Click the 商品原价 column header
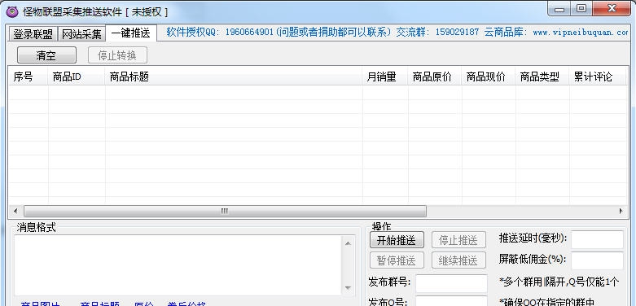Image resolution: width=636 pixels, height=306 pixels. (x=434, y=76)
